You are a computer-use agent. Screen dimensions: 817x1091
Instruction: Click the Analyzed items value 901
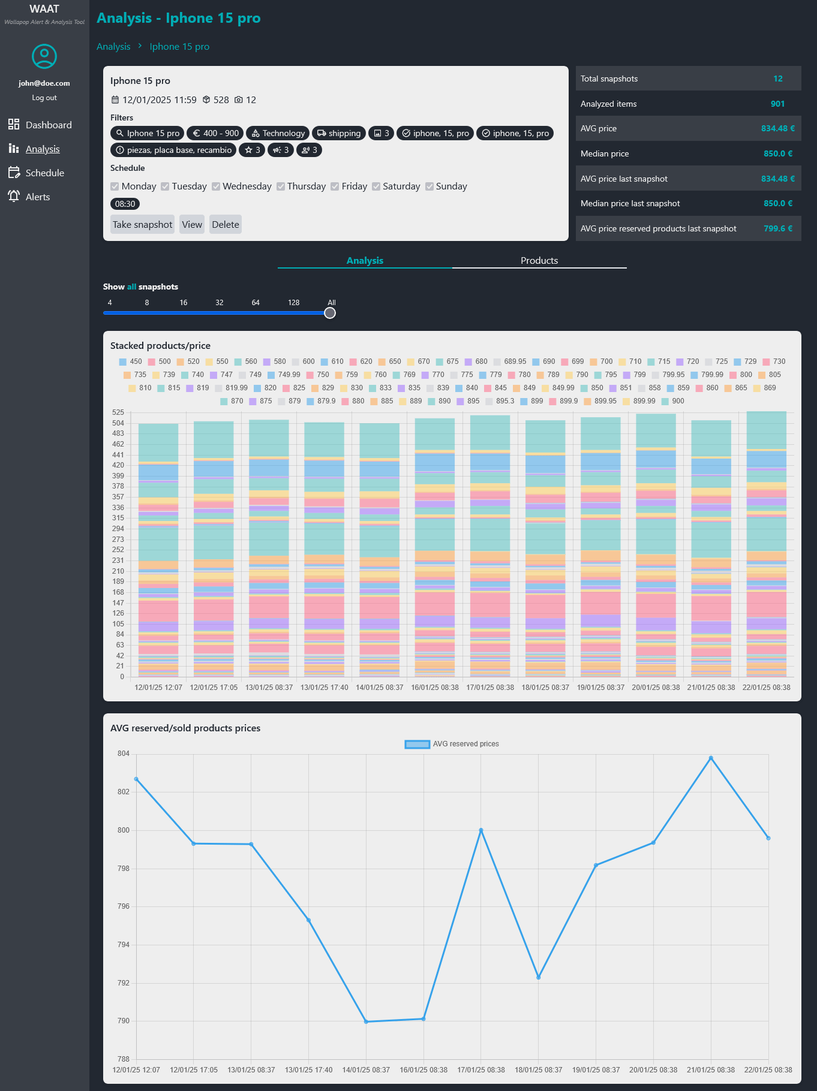[x=777, y=104]
